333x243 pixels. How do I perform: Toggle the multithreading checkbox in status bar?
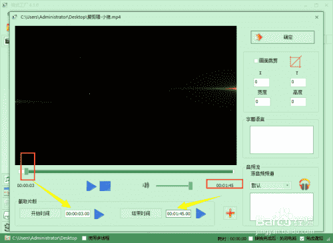(84, 238)
